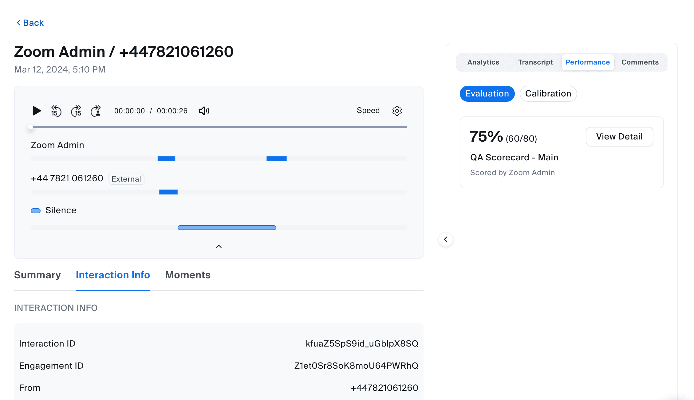Screen dimensions: 694x400
Task: Open the Comments tab
Action: (640, 62)
